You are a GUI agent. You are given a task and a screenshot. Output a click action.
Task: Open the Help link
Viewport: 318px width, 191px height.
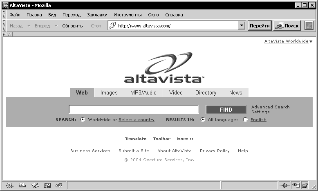(243, 151)
